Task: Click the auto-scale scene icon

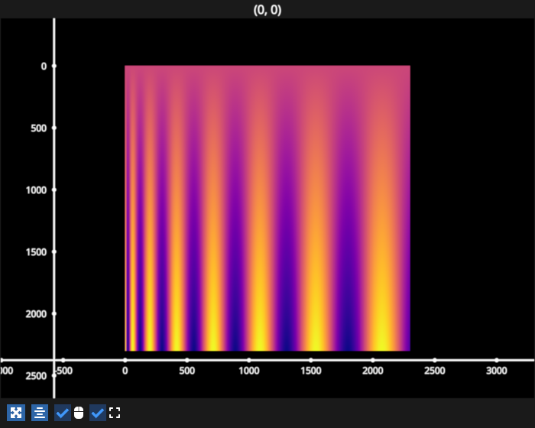Action: pyautogui.click(x=15, y=413)
